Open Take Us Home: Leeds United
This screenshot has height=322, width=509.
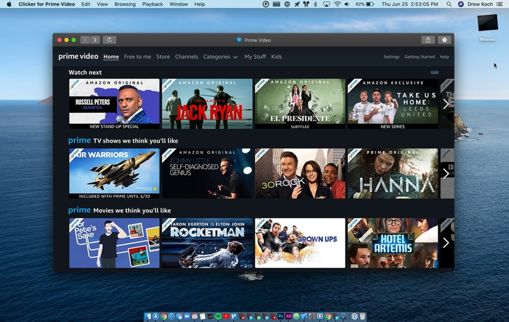[x=393, y=104]
